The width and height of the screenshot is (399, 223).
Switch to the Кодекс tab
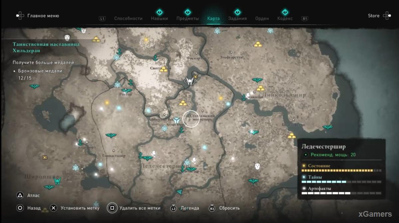coord(285,19)
